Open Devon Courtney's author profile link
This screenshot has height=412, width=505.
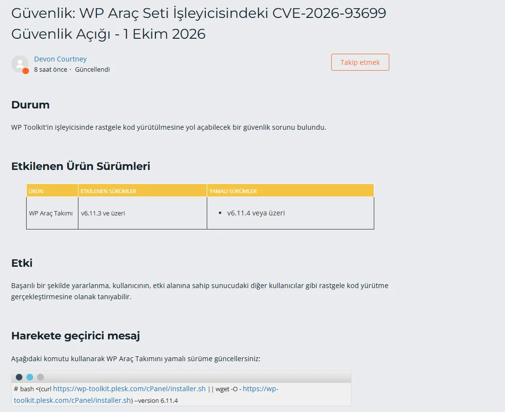pyautogui.click(x=60, y=59)
